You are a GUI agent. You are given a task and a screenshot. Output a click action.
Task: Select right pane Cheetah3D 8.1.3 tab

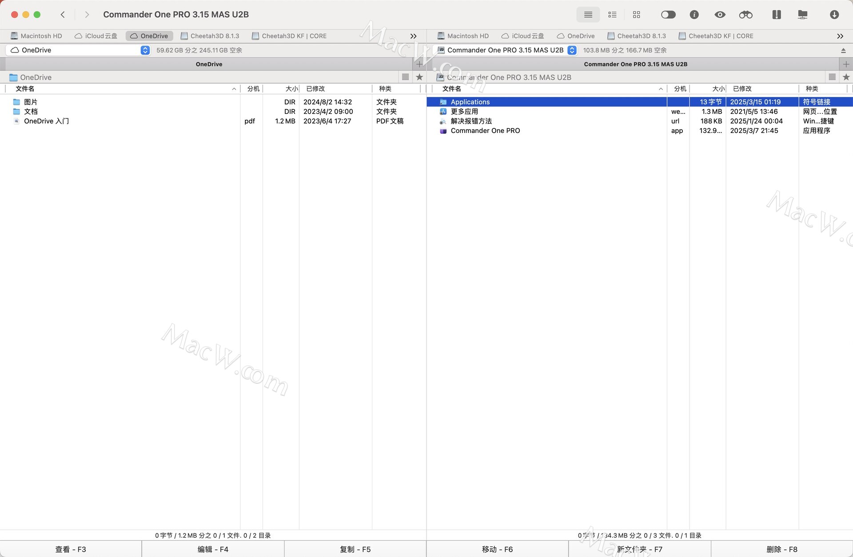point(636,36)
